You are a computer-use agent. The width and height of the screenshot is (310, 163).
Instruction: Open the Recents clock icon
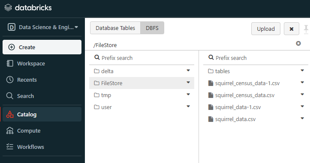[x=10, y=80]
